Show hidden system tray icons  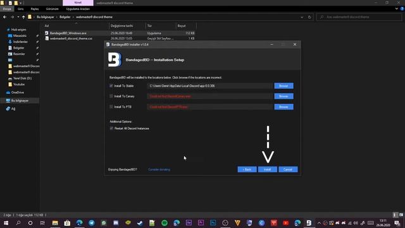(319, 223)
